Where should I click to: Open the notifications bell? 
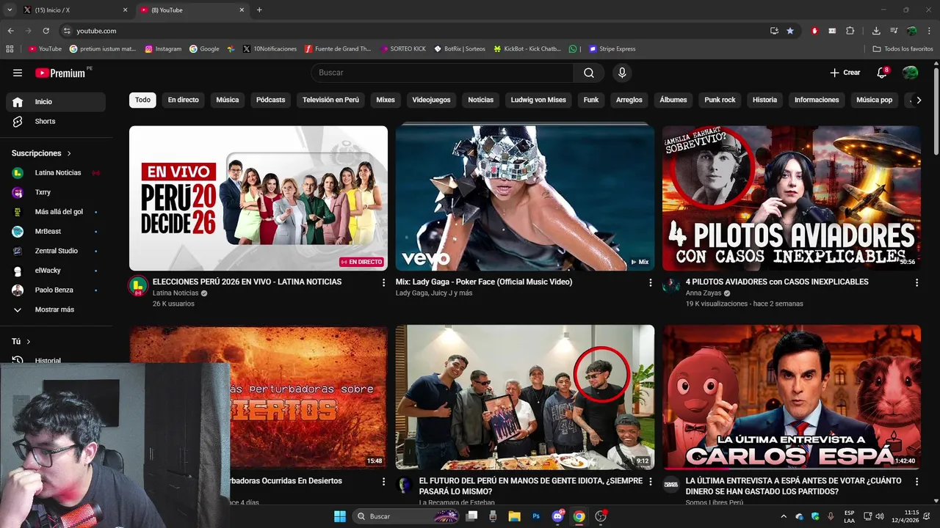[883, 72]
